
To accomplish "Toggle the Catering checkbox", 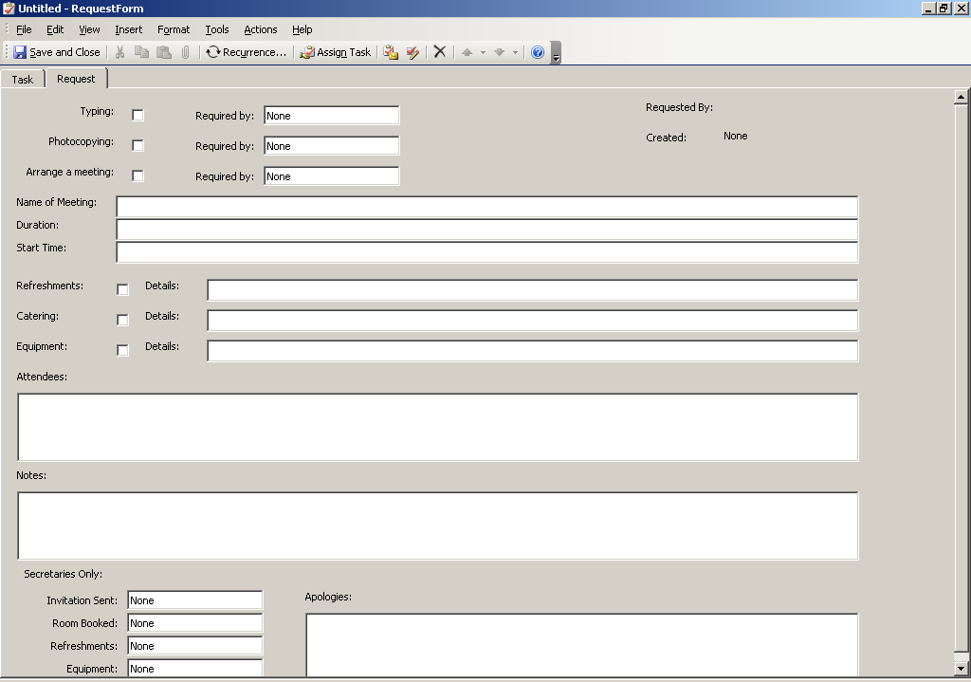I will [122, 320].
